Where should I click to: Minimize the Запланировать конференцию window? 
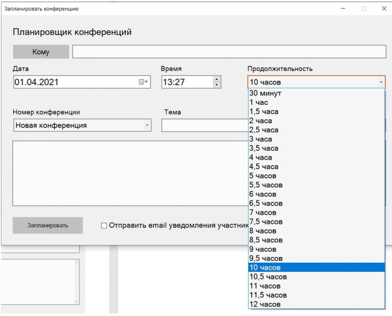(x=343, y=8)
